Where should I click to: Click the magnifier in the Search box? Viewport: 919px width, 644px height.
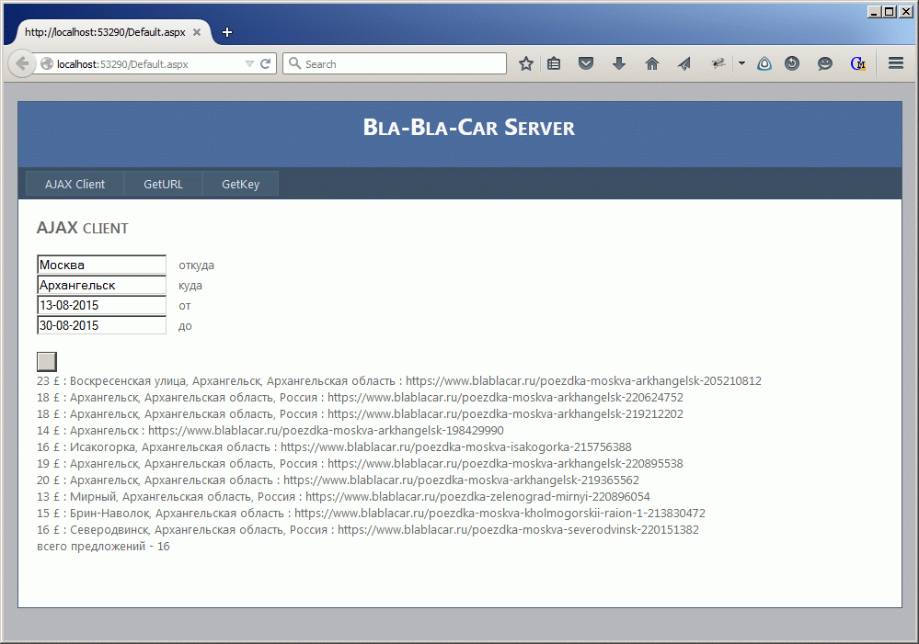[294, 63]
